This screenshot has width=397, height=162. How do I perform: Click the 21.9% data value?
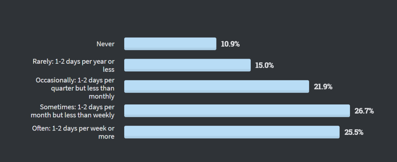323,87
